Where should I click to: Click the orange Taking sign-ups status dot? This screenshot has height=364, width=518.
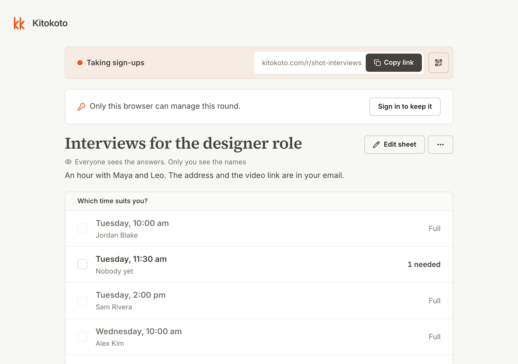(x=80, y=63)
